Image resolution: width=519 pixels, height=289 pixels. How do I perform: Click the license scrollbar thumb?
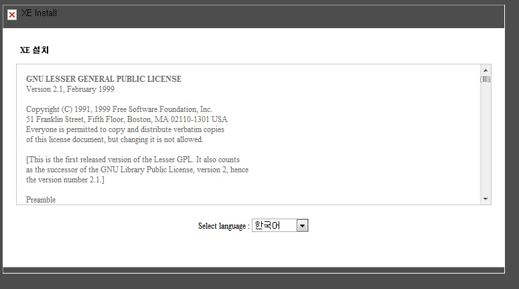(x=486, y=79)
